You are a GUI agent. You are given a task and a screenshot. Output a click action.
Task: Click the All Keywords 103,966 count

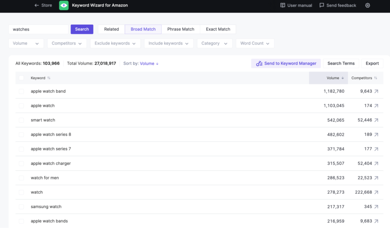click(37, 64)
